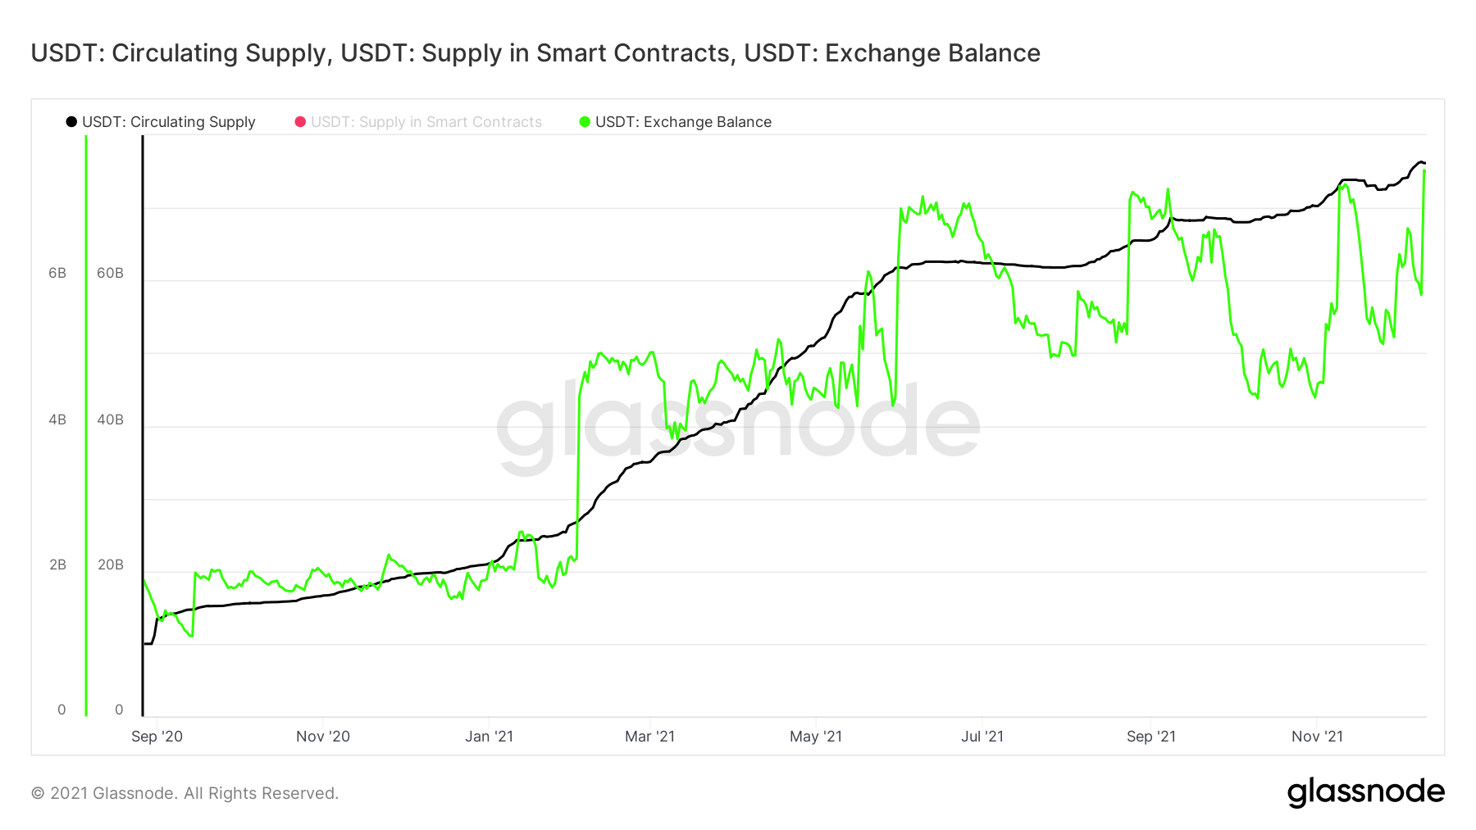Click the black vertical axis line

[x=143, y=426]
